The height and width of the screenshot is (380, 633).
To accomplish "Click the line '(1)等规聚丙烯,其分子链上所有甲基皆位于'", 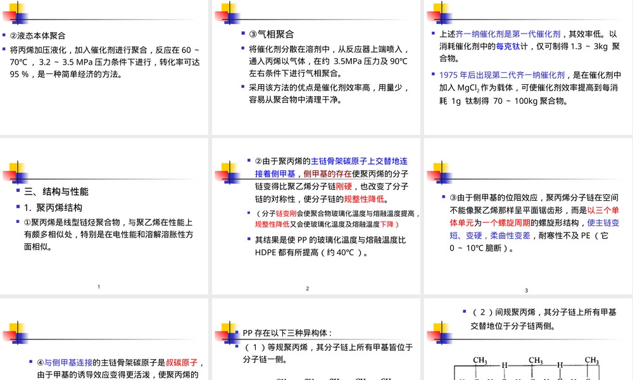I will [x=329, y=347].
